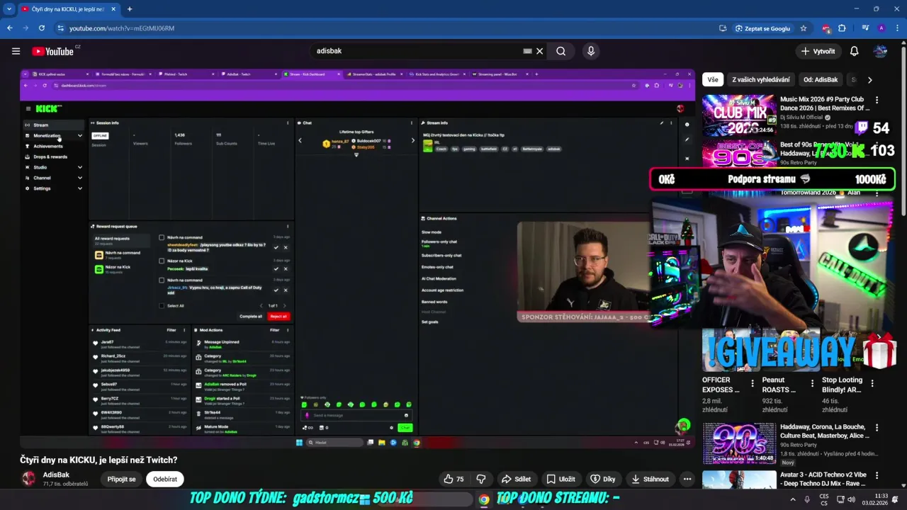Screen dimensions: 907x510
Task: Close the Čtyři dny na KICKU tab
Action: 112,9
